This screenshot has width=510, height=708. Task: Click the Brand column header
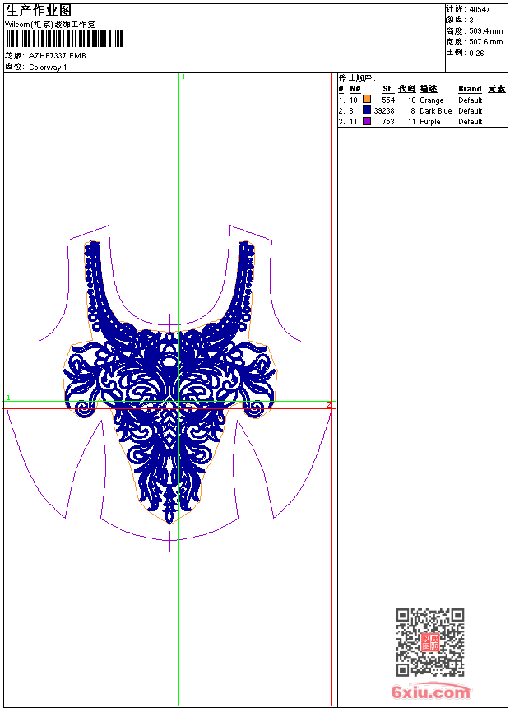coord(470,89)
